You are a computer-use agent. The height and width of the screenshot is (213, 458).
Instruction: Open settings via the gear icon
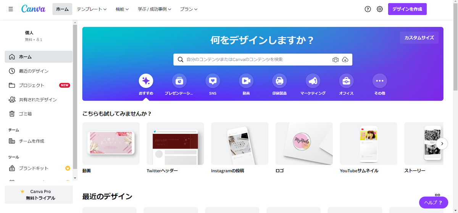[380, 9]
